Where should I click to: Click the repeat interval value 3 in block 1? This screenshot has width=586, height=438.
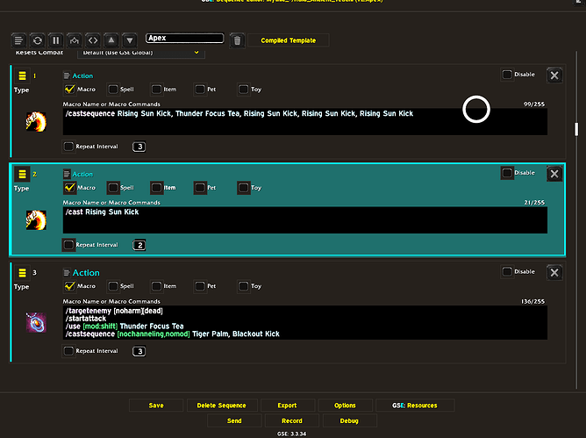coord(139,147)
